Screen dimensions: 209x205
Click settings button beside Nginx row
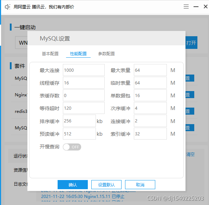tap(190, 95)
